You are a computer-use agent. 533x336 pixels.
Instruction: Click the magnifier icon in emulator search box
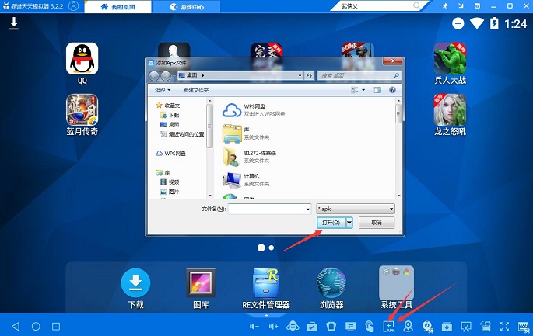pyautogui.click(x=416, y=5)
